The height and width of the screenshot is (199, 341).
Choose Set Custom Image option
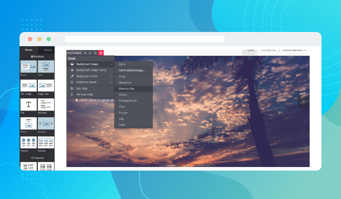point(132,70)
